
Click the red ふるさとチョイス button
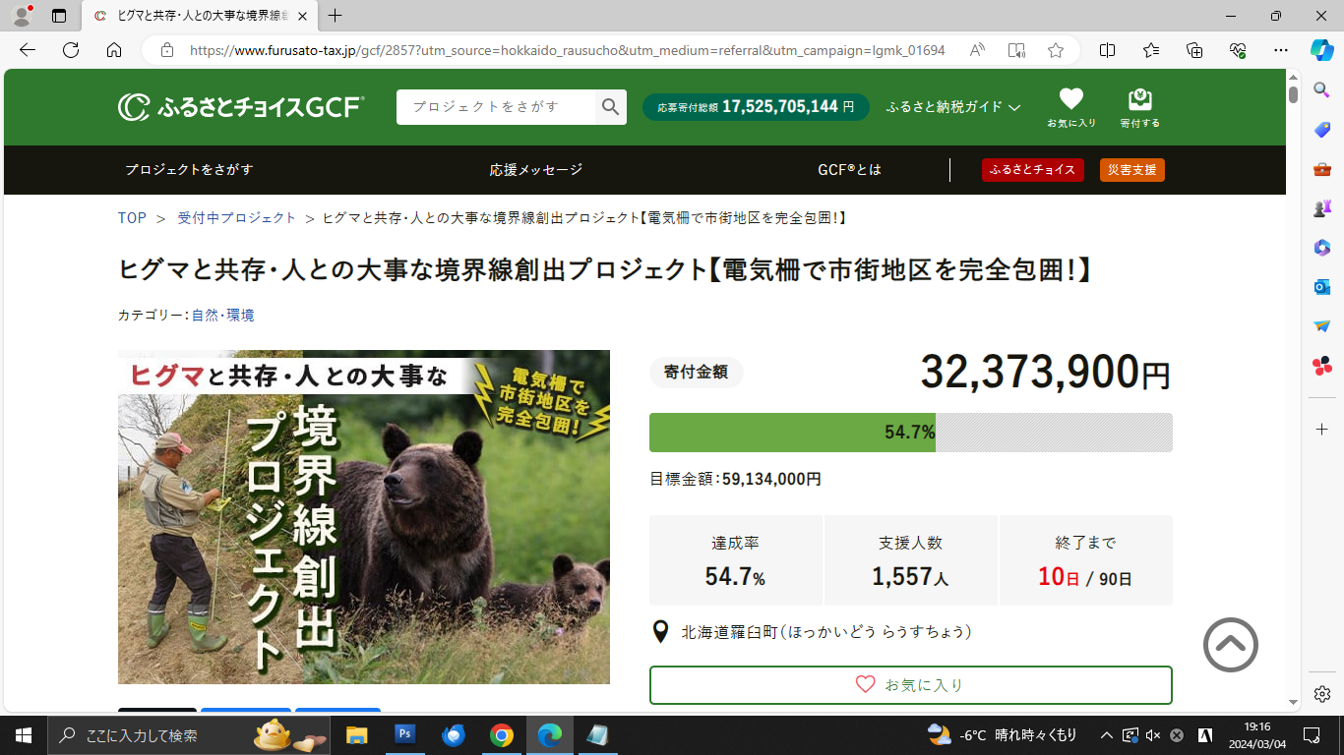1032,170
